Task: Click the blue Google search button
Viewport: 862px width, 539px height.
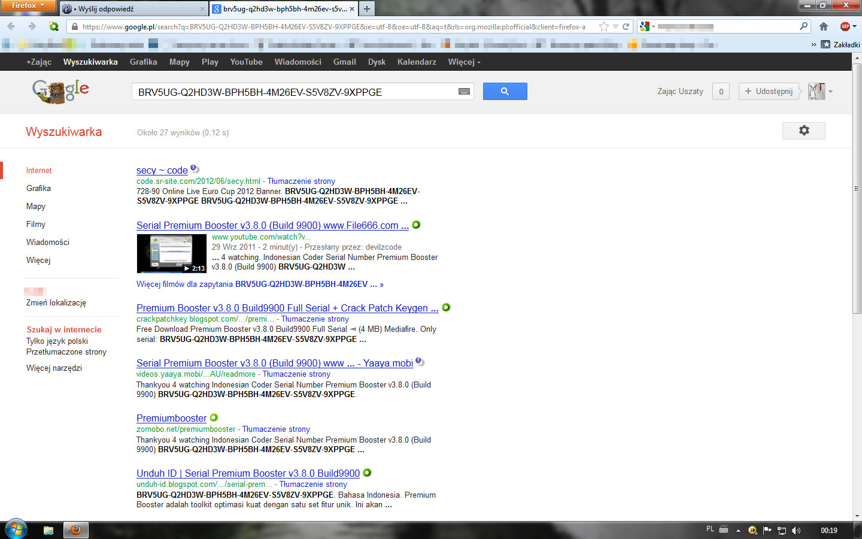Action: pyautogui.click(x=505, y=91)
